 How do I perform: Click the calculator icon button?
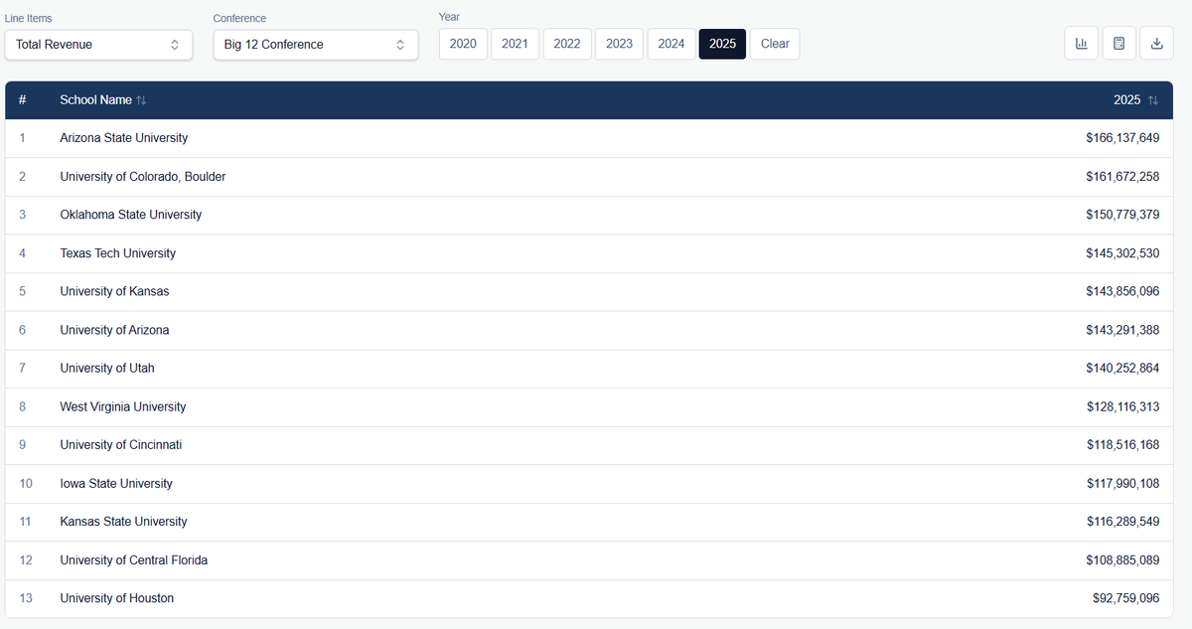[1118, 44]
